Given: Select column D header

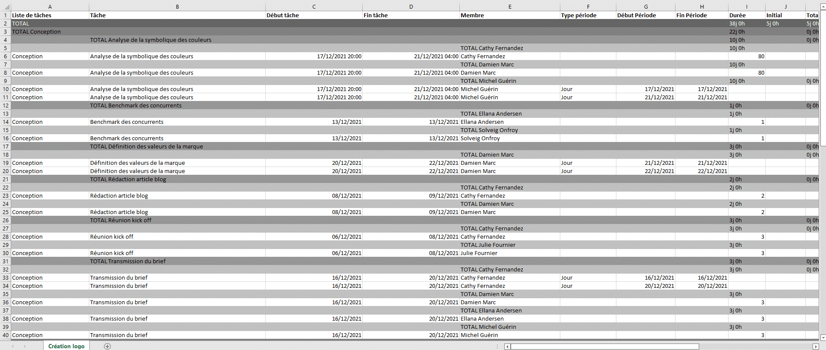Looking at the screenshot, I should point(411,6).
